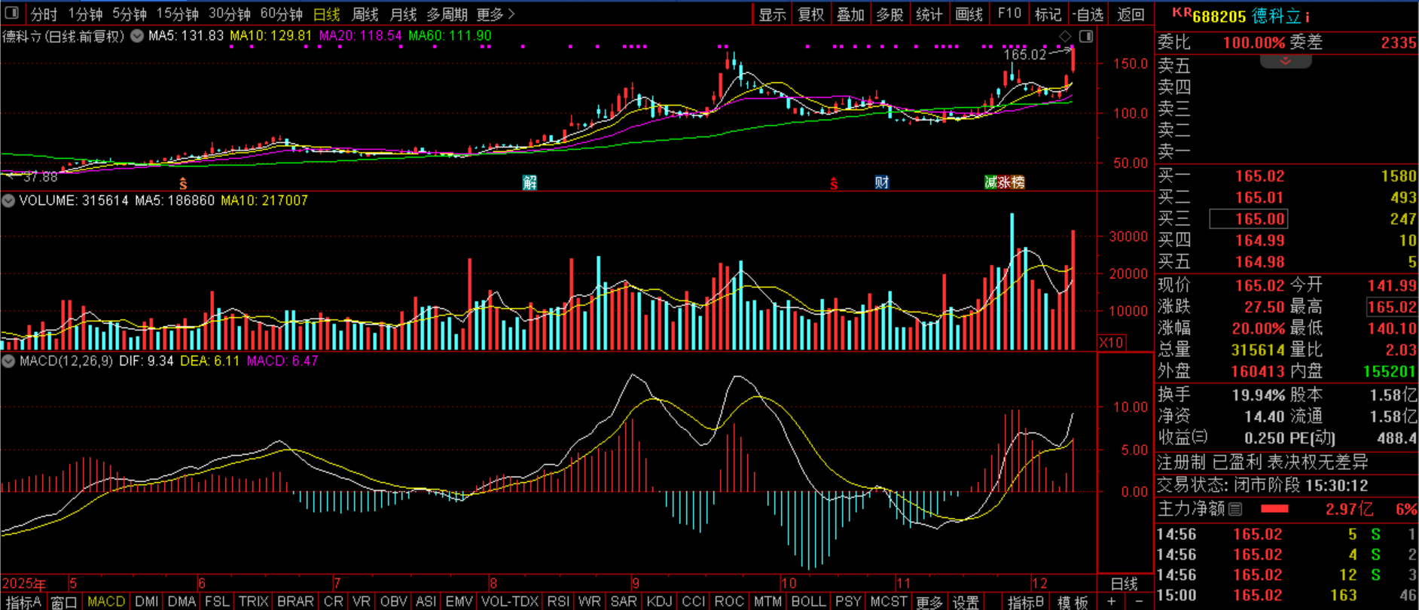
Task: Click the KR badge before the stock code 688205
Action: pyautogui.click(x=1182, y=12)
